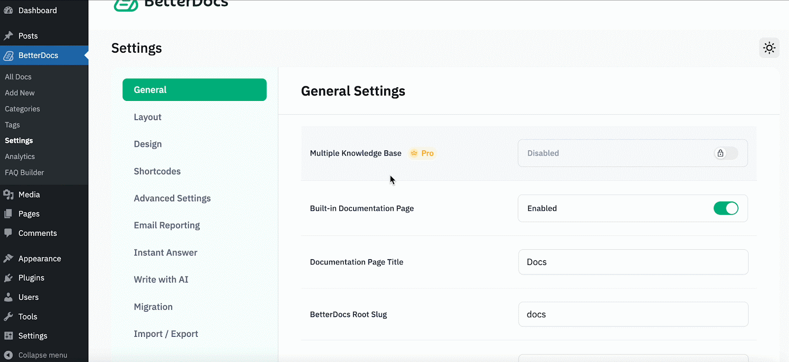Click the Dashboard gauge icon
This screenshot has height=362, width=789.
[8, 10]
